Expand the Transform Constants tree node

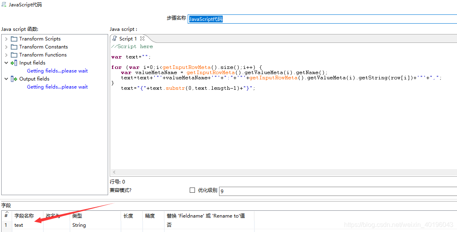[x=6, y=46]
